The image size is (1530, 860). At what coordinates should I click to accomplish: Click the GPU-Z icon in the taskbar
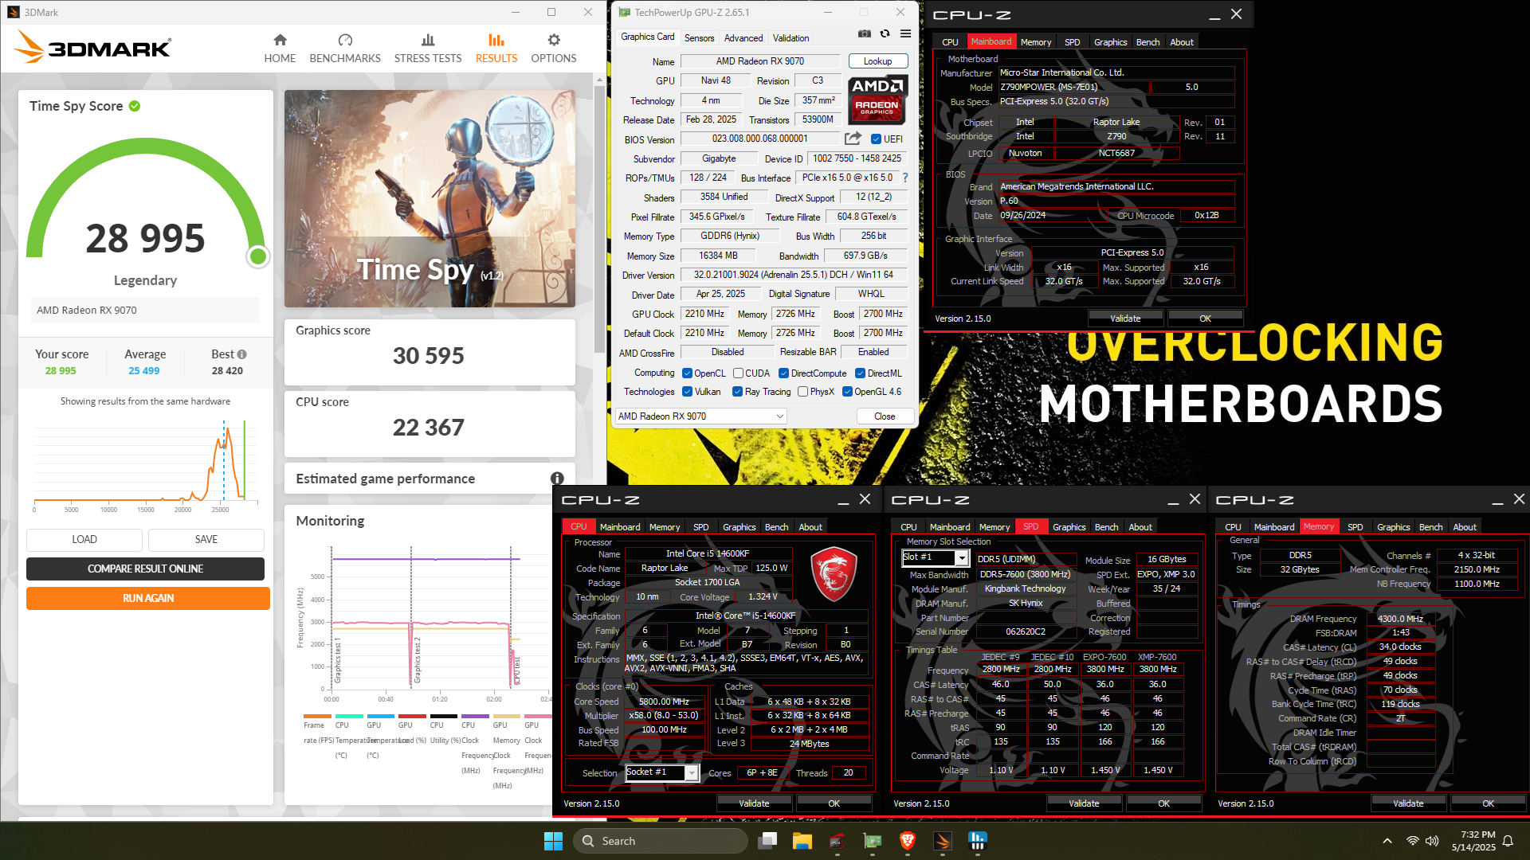pos(873,841)
